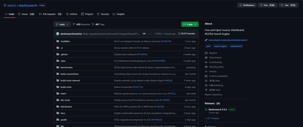Click the search-engine topic tag
This screenshot has height=127, width=303.
220,46
